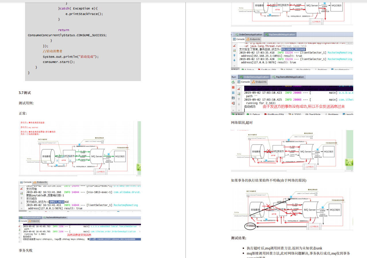Click bullet 执行超时后,mq调用回查方法

click(x=284, y=248)
